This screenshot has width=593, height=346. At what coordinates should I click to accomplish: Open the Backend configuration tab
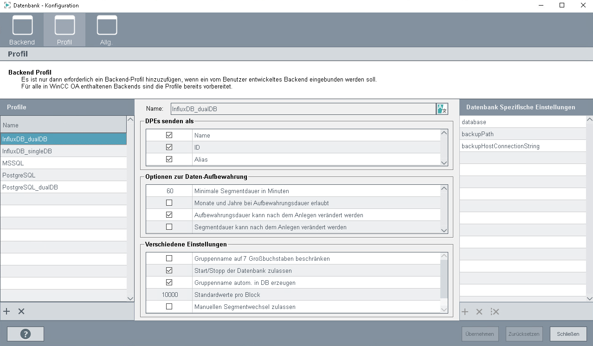[x=22, y=30]
